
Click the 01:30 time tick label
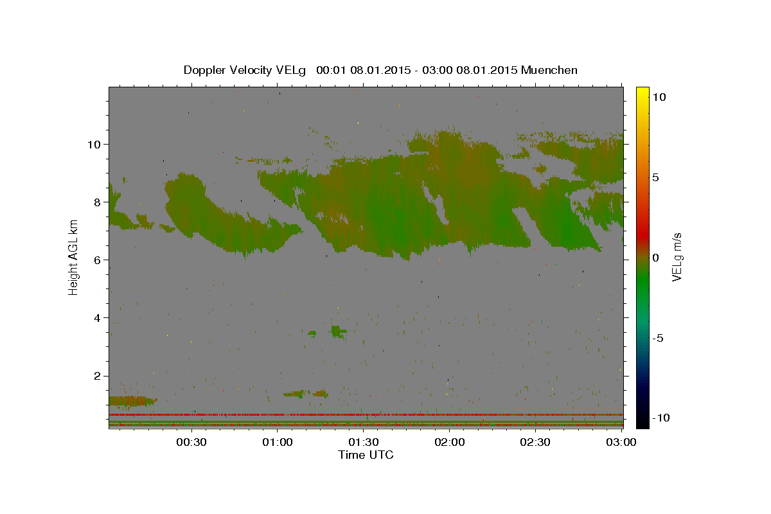click(363, 442)
